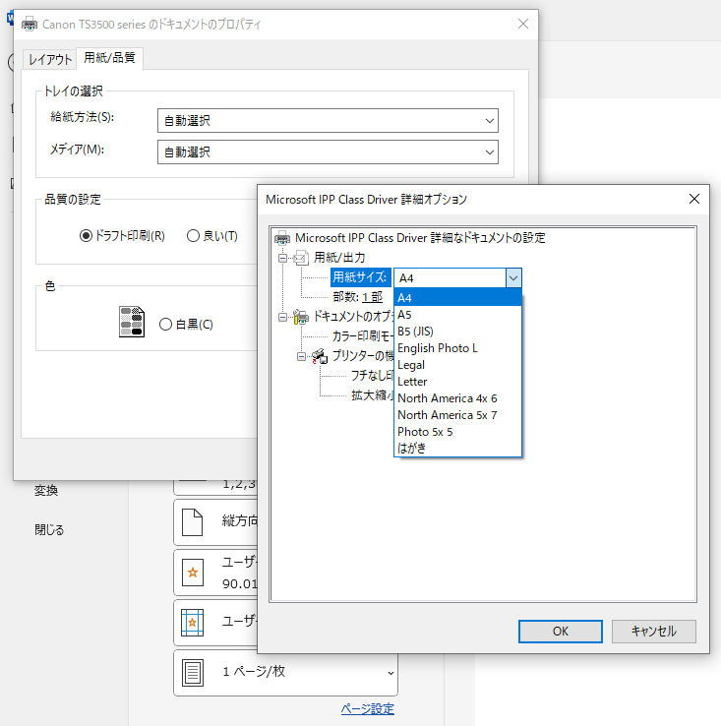721x726 pixels.
Task: Select the 用紙サイズ tree item label
Action: click(360, 277)
